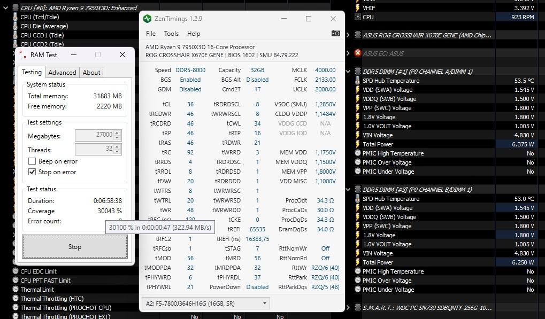Click thermometer icon beside CPU Die (average)
Screen dimensions: 545x319
15,26
